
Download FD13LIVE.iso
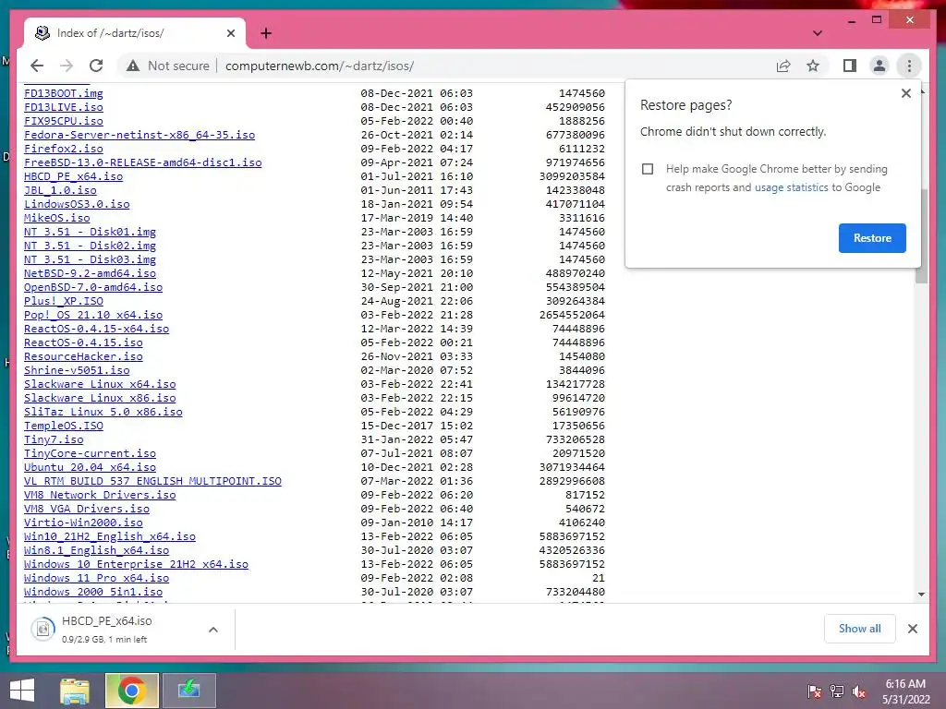[x=64, y=107]
